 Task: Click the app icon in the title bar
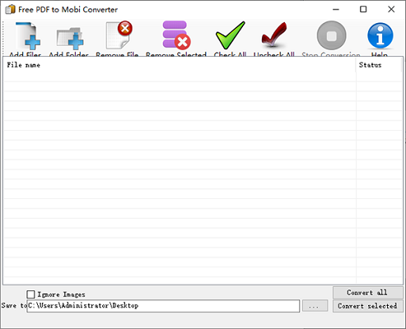10,9
